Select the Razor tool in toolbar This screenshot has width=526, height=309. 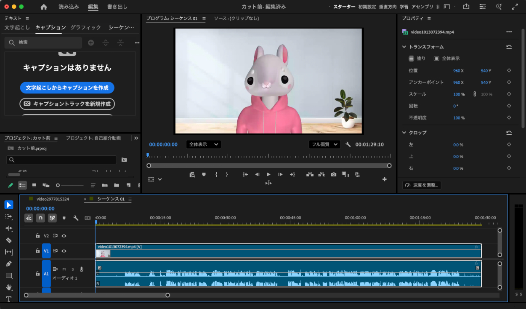pos(9,240)
